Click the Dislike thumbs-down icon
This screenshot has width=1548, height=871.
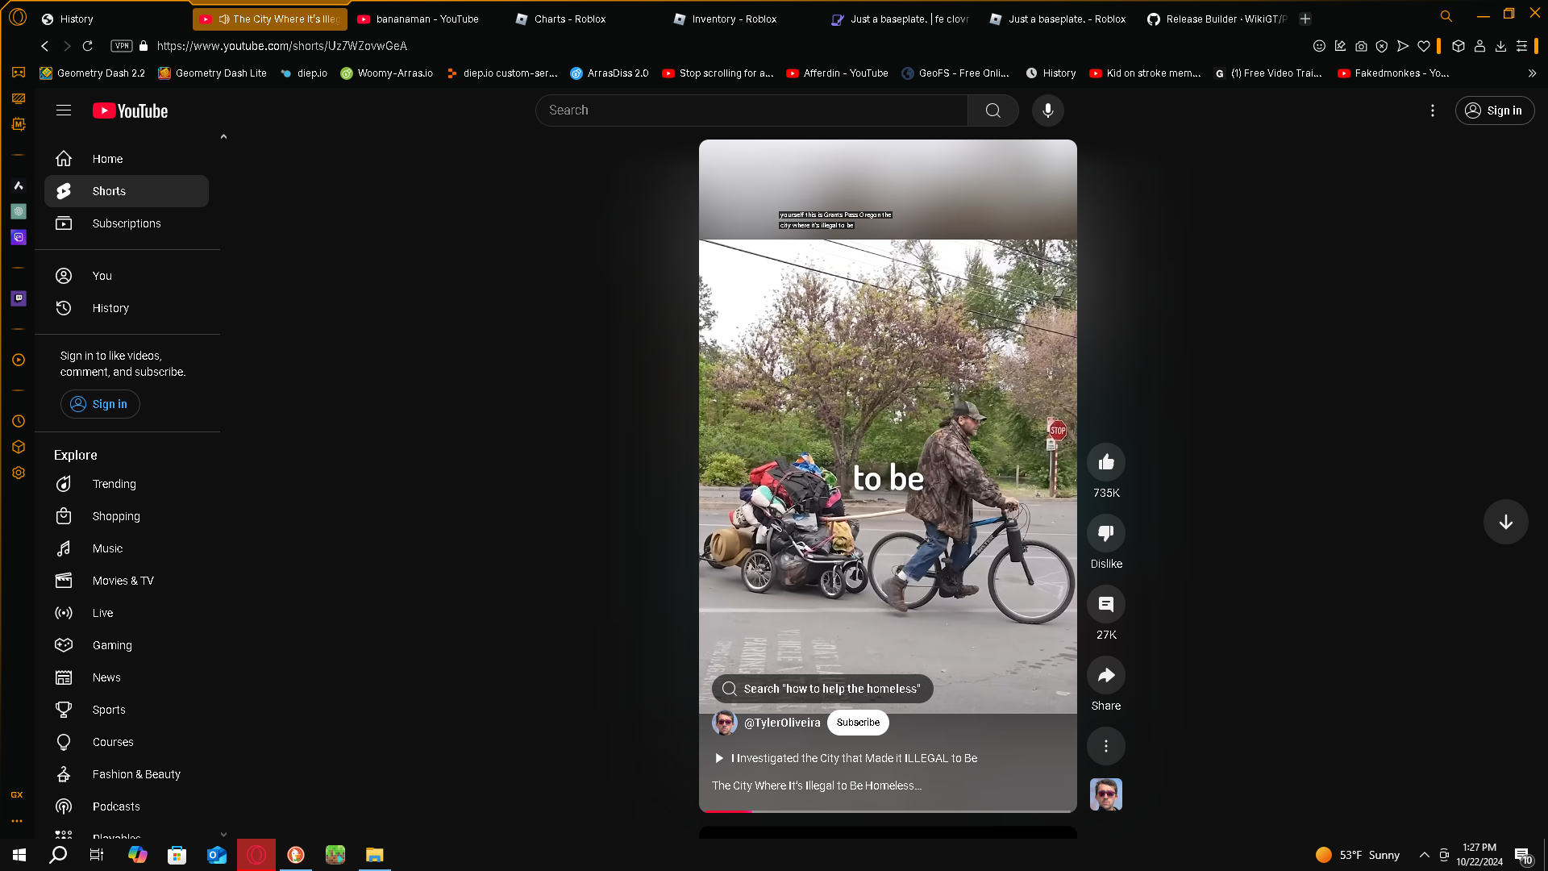tap(1105, 533)
